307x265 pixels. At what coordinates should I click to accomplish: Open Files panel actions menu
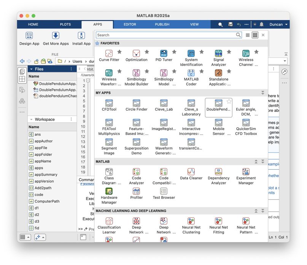pos(71,69)
